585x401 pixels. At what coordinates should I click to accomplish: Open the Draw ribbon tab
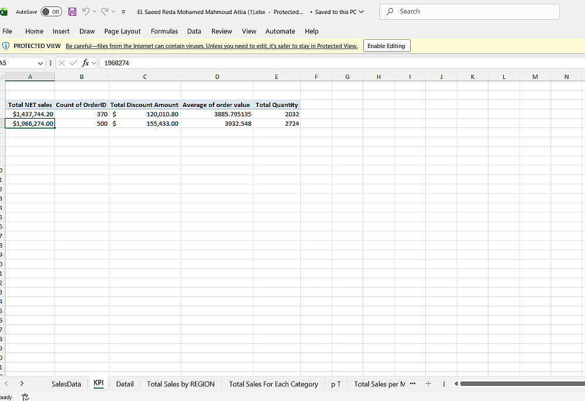pyautogui.click(x=87, y=32)
